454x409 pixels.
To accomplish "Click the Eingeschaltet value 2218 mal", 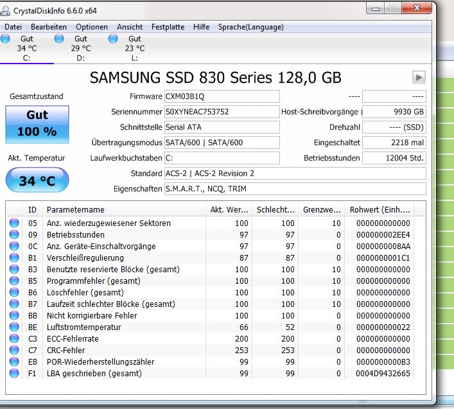I will click(394, 143).
